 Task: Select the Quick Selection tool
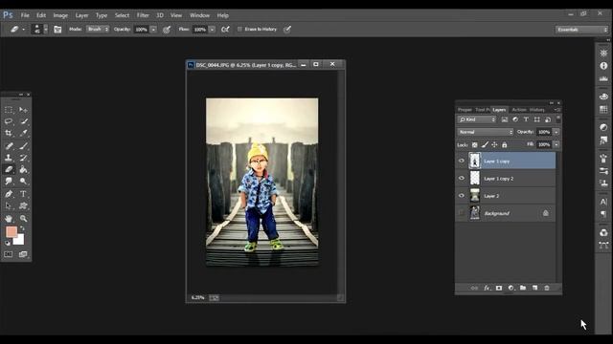click(x=23, y=121)
